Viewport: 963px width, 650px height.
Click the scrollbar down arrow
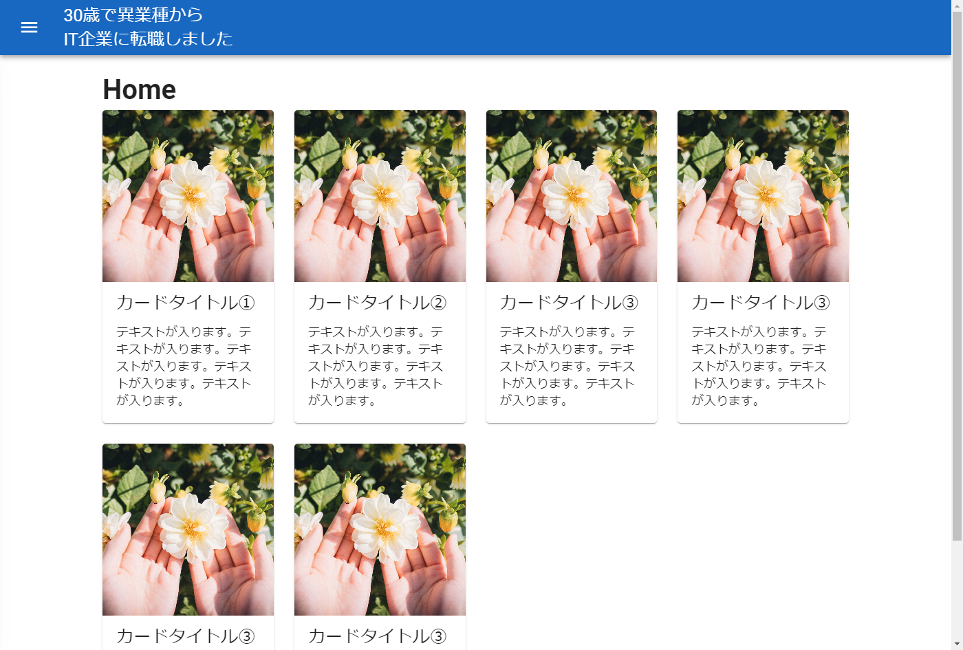[x=957, y=644]
